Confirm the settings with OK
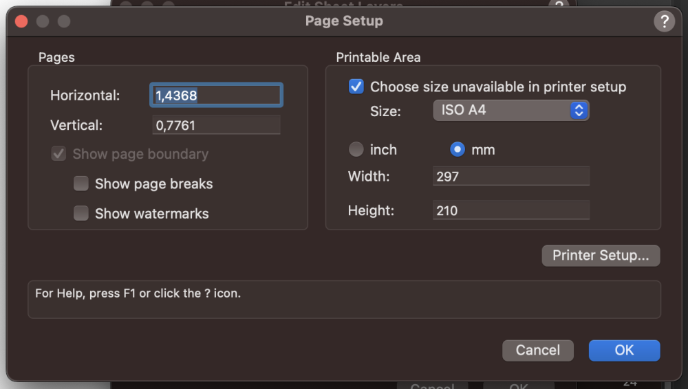688x389 pixels. (x=624, y=350)
